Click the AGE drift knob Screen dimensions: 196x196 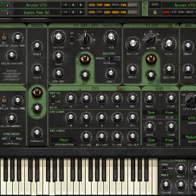pos(188,46)
